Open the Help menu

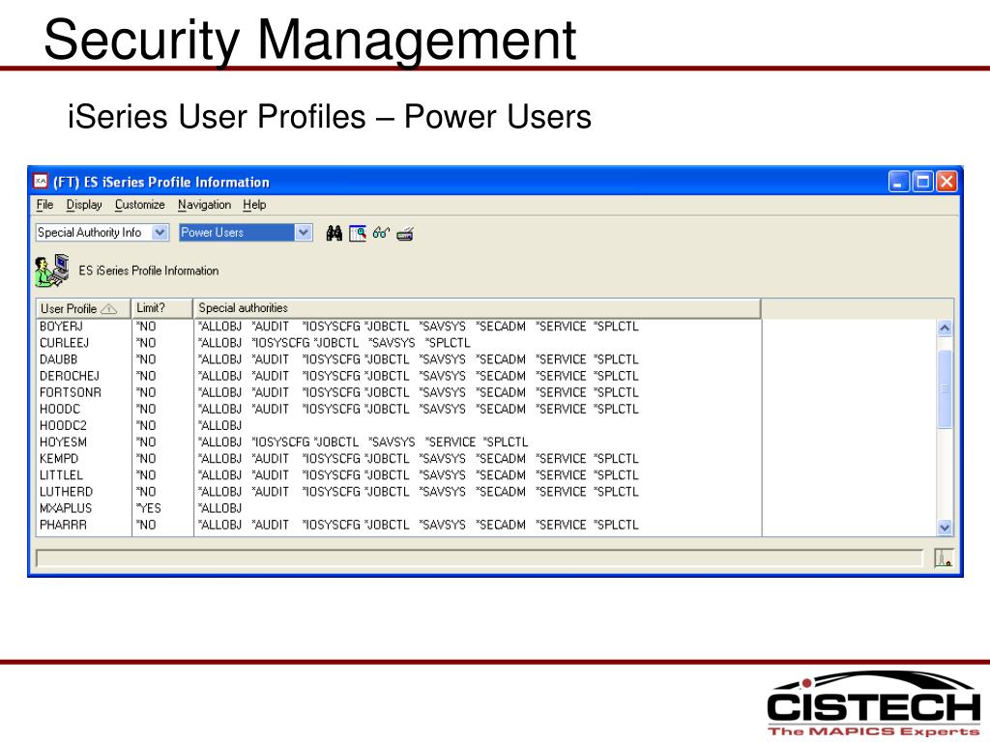point(254,205)
